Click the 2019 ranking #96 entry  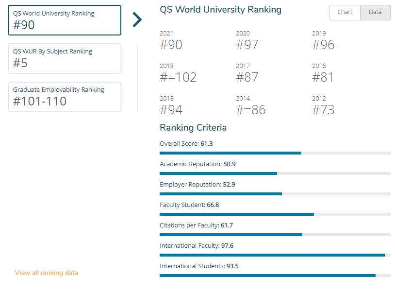point(324,41)
